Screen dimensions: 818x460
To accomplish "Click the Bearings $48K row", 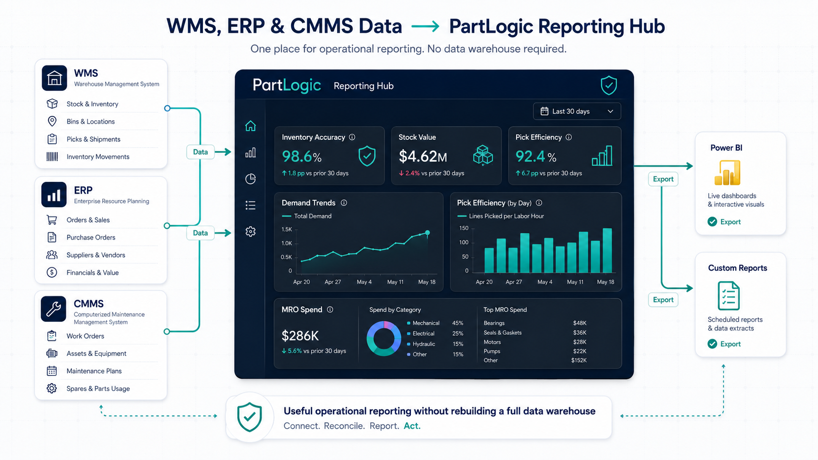I will coord(535,323).
